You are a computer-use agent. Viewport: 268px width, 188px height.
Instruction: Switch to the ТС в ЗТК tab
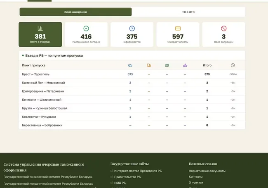pos(188,12)
